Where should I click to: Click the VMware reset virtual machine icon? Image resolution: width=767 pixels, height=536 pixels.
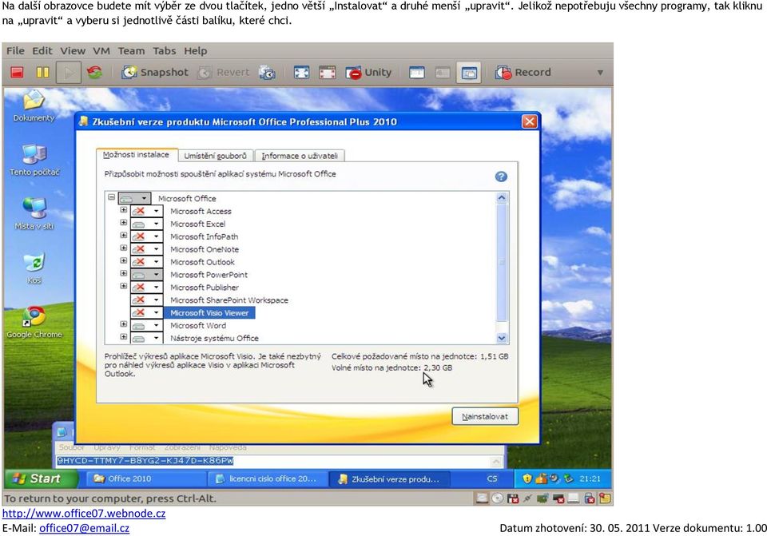[x=94, y=73]
